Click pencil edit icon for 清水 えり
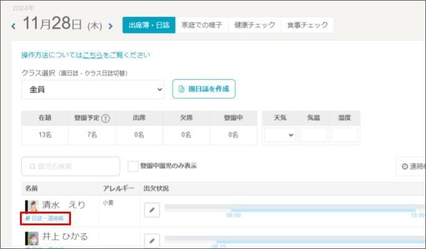 tap(153, 210)
